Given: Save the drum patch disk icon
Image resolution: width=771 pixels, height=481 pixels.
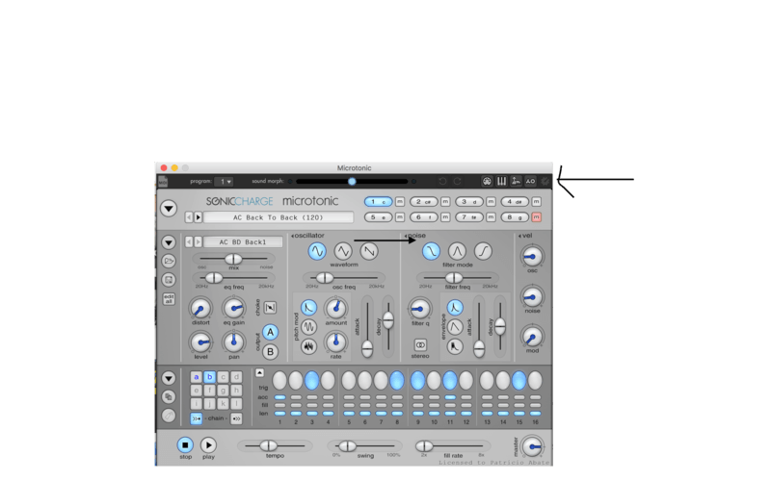Looking at the screenshot, I should coord(169,280).
